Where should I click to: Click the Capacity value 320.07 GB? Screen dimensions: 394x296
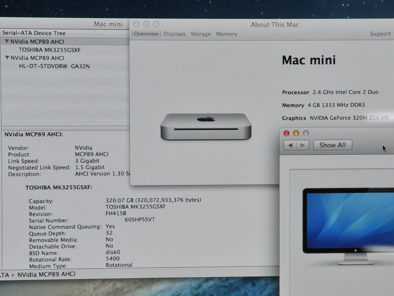point(153,200)
